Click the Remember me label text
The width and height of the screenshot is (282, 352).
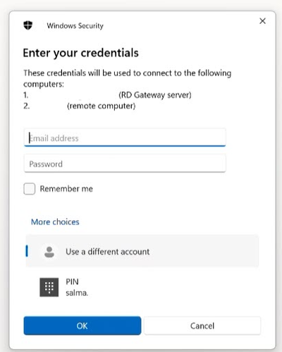(66, 189)
